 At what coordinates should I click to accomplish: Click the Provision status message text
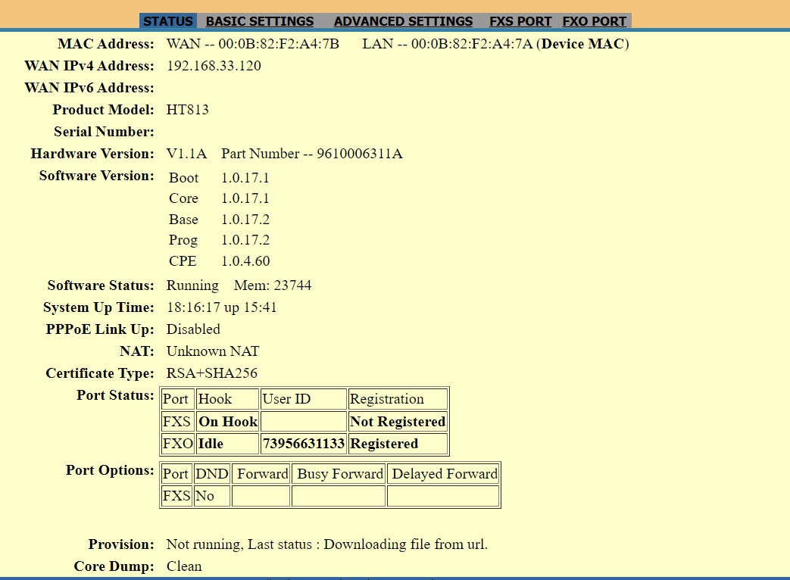pyautogui.click(x=326, y=544)
